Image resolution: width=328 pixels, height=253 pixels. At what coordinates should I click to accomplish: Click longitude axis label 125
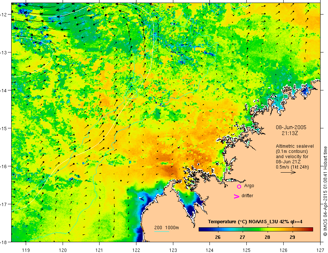click(247, 250)
